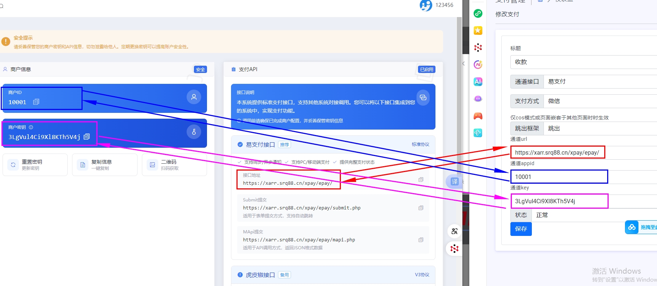Click the green mini-program sidebar icon
This screenshot has height=286, width=657.
point(478,13)
